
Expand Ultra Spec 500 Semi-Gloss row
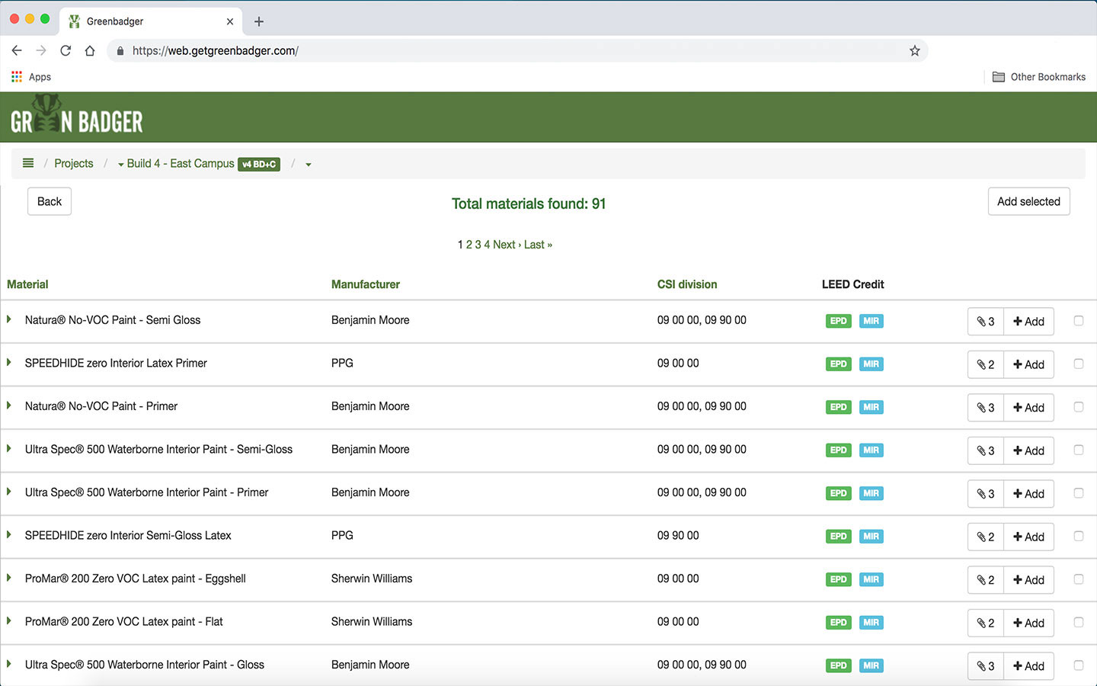[9, 448]
